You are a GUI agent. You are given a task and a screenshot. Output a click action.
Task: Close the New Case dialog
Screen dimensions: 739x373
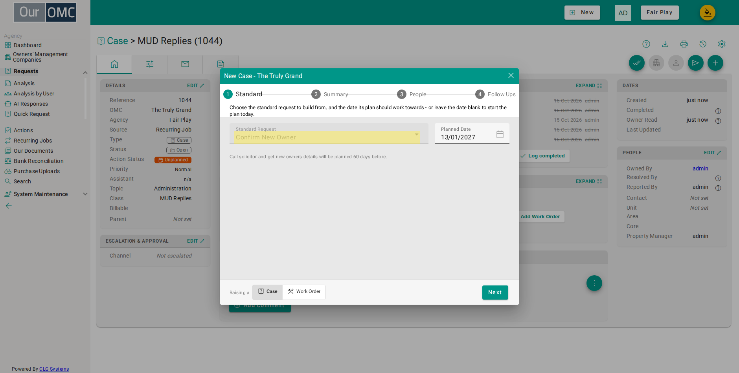pos(511,75)
